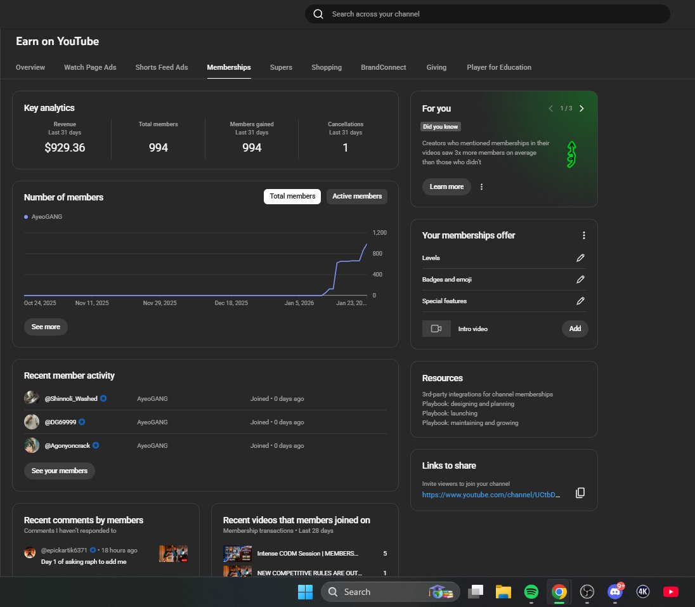
Task: Click the Intro video camera icon
Action: pos(436,329)
